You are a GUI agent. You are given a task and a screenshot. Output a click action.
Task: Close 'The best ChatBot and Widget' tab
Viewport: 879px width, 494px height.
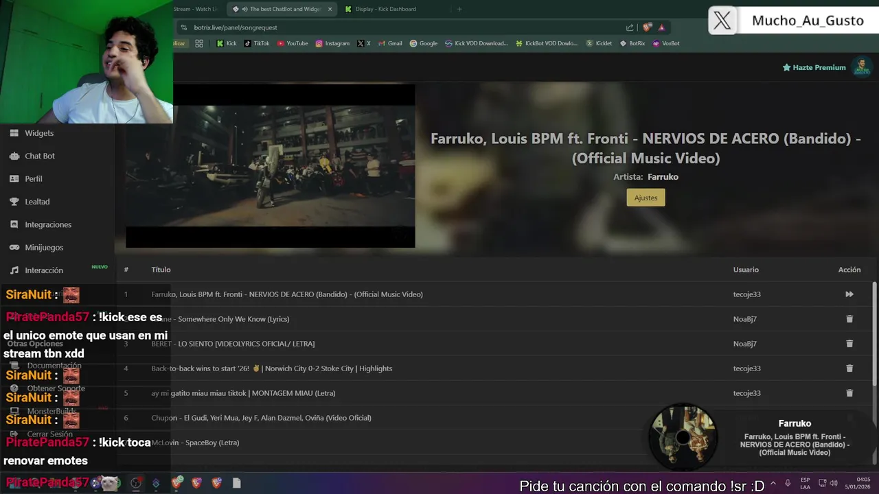click(x=330, y=9)
